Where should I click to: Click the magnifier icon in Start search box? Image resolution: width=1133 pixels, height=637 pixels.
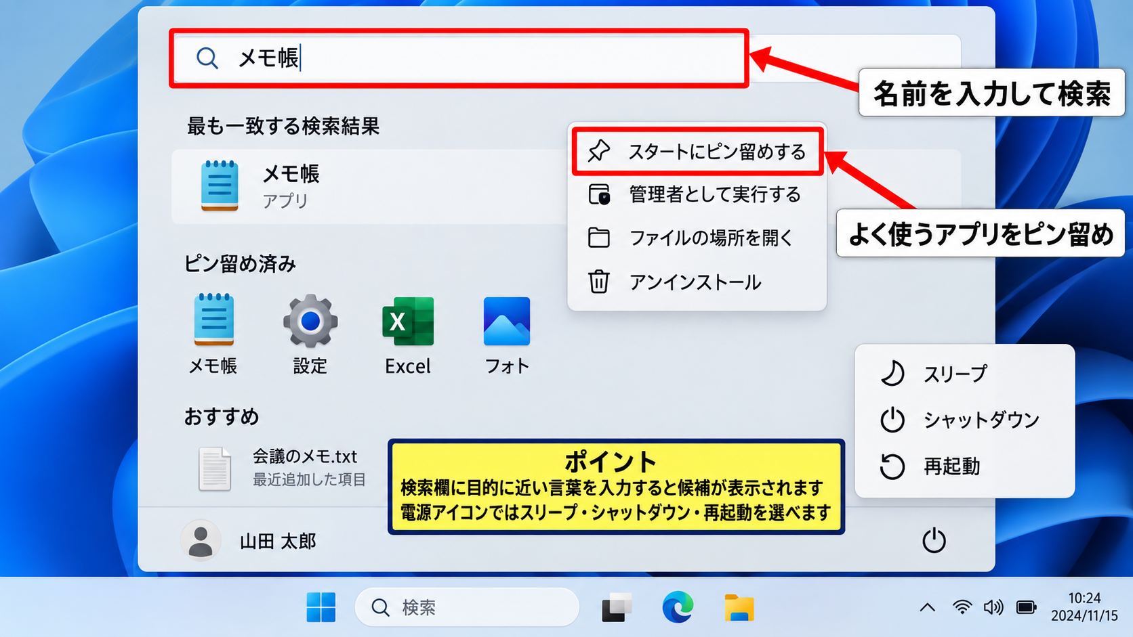[207, 58]
